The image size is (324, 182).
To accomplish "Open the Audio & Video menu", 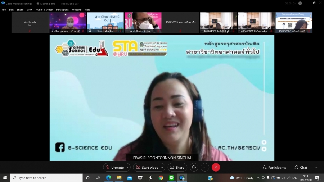I will click(x=44, y=10).
